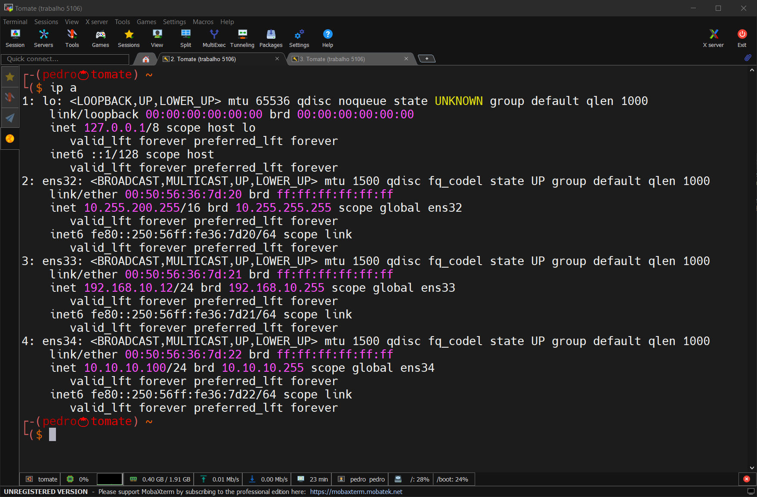The width and height of the screenshot is (757, 497).
Task: Click the terminal scrollbar down arrow
Action: (x=752, y=468)
